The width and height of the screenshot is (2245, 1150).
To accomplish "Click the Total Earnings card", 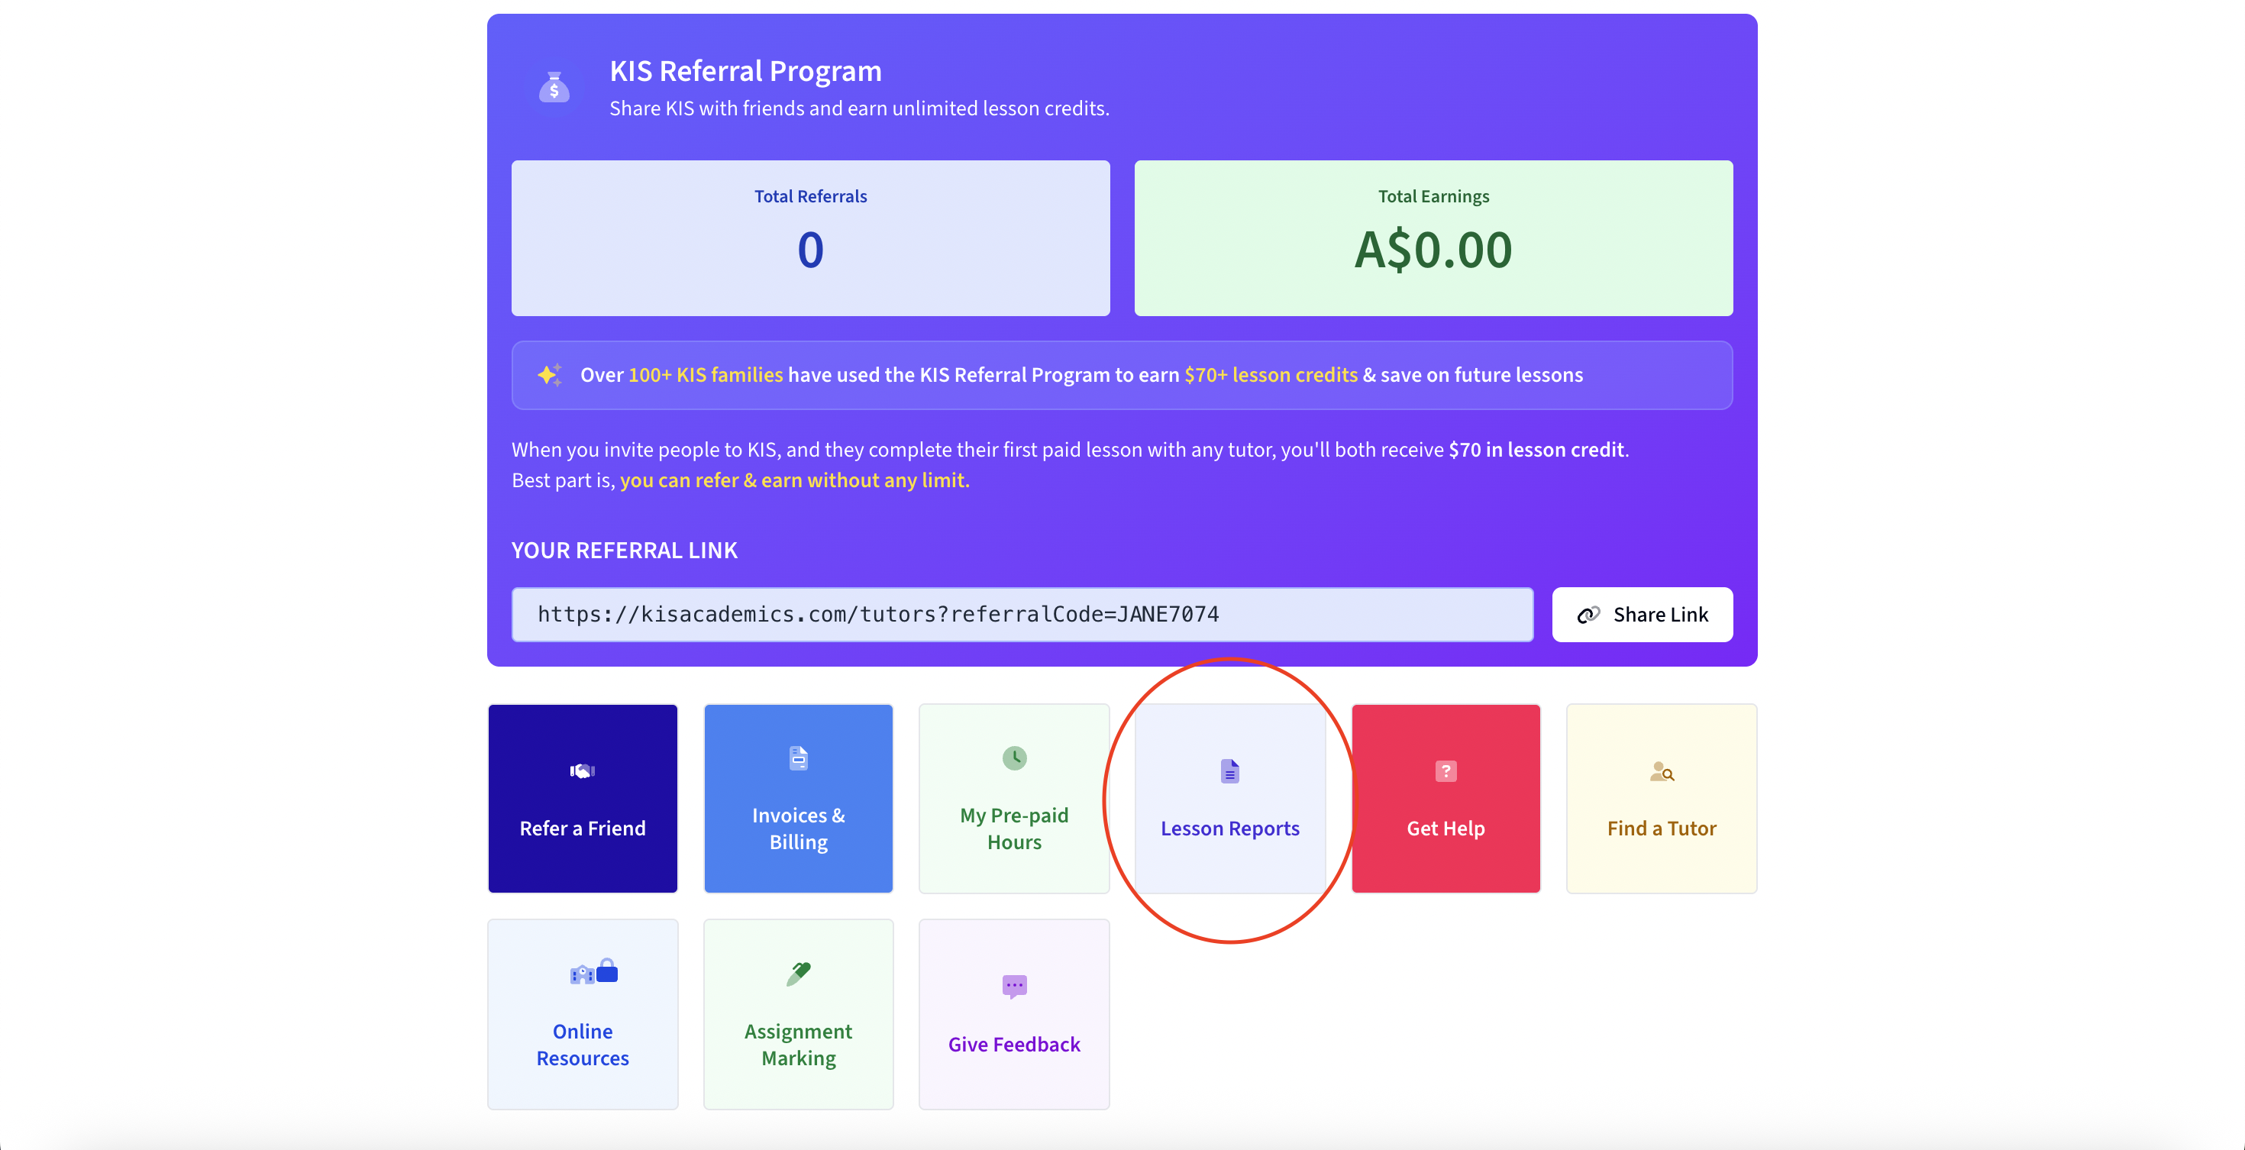I will [1433, 237].
